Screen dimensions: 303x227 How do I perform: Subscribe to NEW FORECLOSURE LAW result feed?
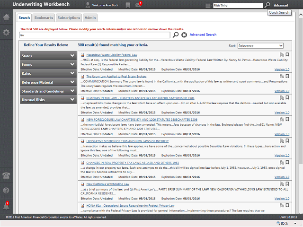coord(282,119)
